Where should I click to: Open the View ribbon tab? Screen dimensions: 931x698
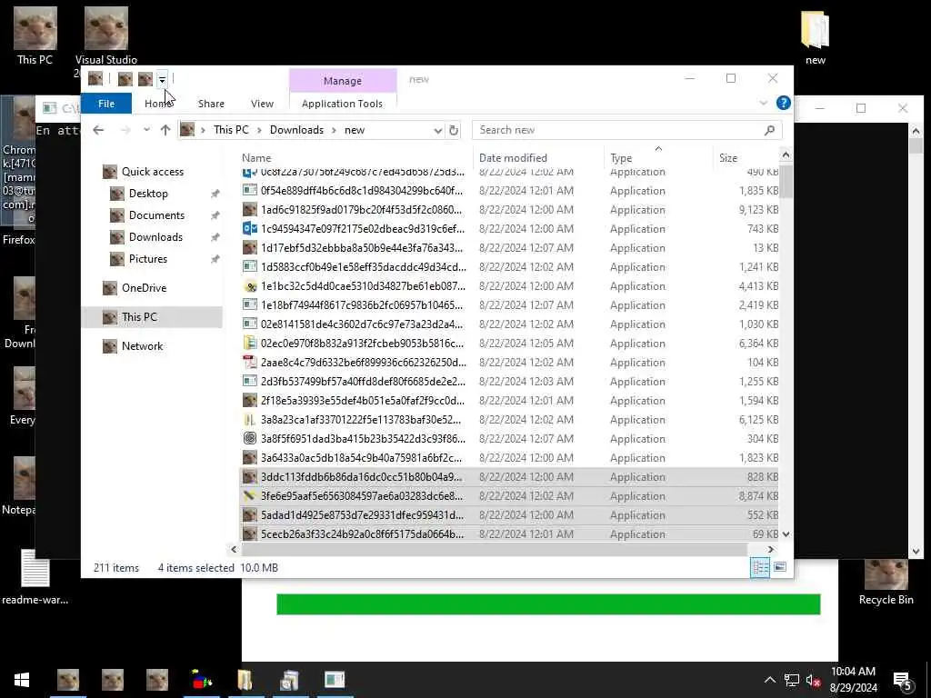[262, 104]
